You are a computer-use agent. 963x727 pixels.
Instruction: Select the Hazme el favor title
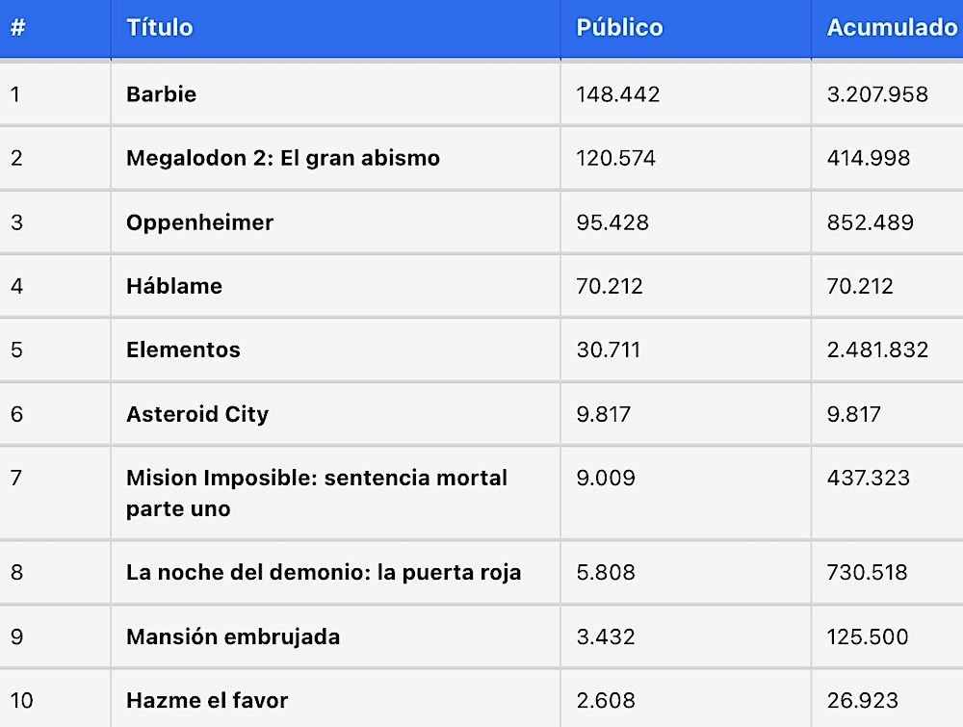pyautogui.click(x=207, y=701)
